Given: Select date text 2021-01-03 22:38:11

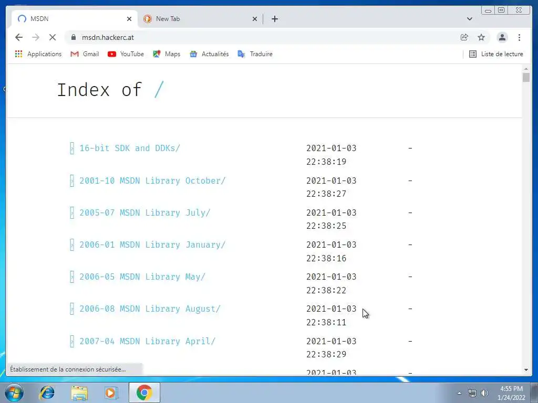Looking at the screenshot, I should pos(331,315).
